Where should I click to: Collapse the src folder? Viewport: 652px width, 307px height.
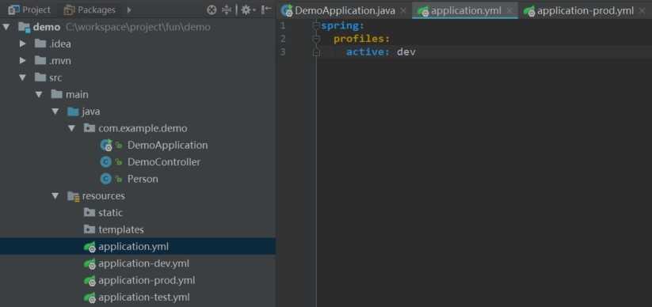(x=22, y=78)
